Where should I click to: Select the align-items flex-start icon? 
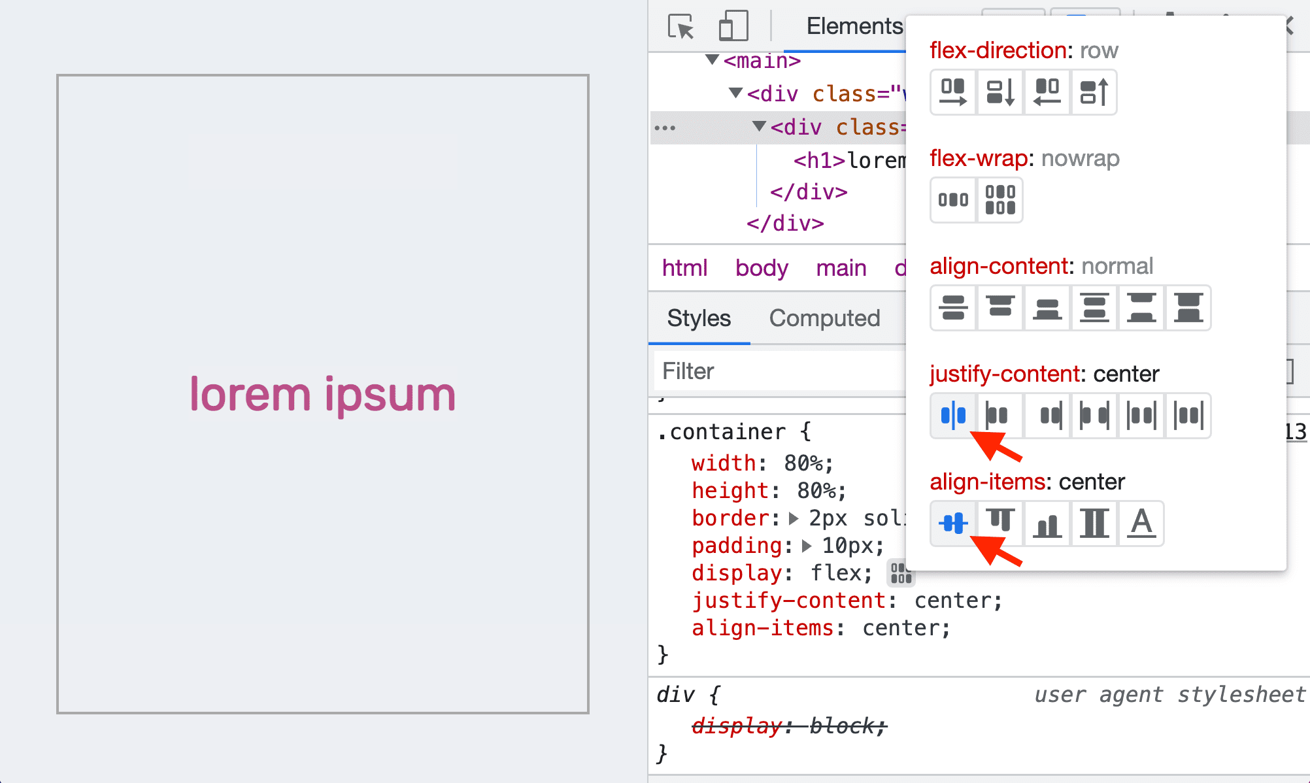(x=999, y=523)
